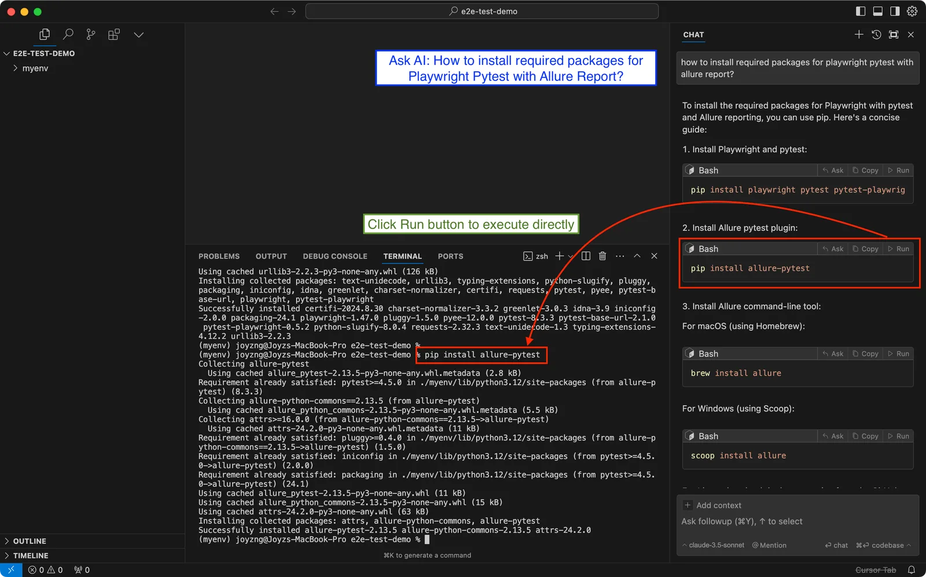Image resolution: width=926 pixels, height=577 pixels.
Task: Start a new chat with plus icon
Action: click(x=859, y=35)
